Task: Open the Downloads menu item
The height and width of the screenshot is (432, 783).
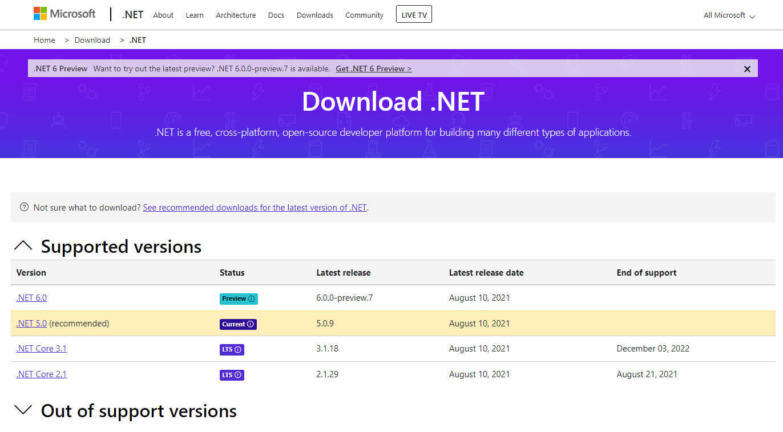Action: (x=315, y=15)
